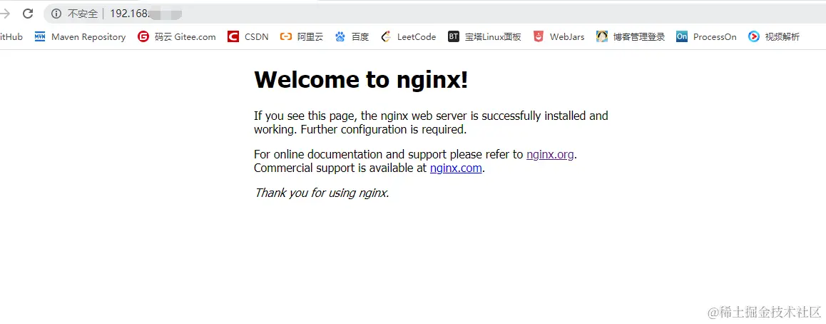Viewport: 826px width, 324px height.
Task: Open the WebJars bookmark
Action: point(559,37)
